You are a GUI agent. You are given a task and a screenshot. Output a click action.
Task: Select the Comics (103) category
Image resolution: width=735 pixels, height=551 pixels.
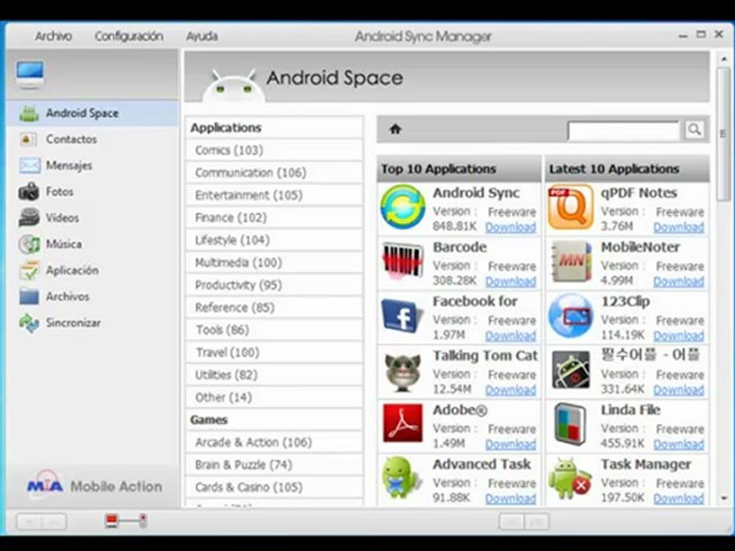point(274,150)
